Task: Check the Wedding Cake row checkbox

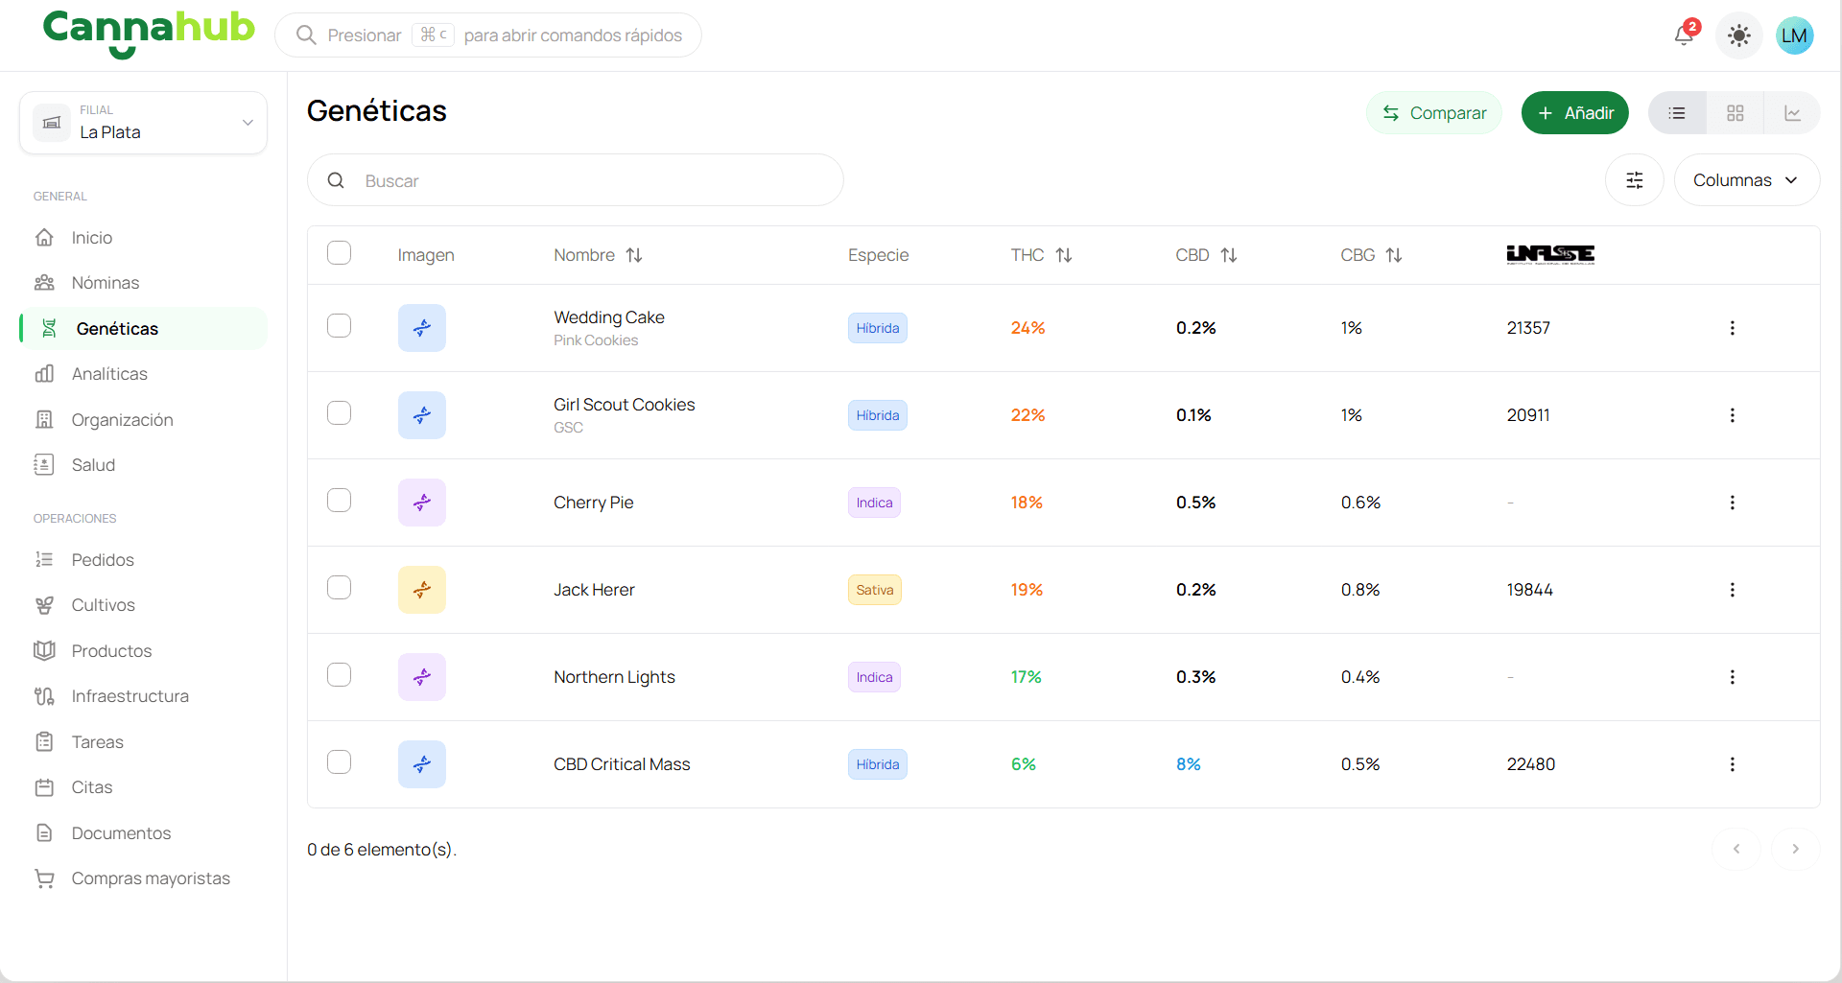Action: (x=339, y=326)
